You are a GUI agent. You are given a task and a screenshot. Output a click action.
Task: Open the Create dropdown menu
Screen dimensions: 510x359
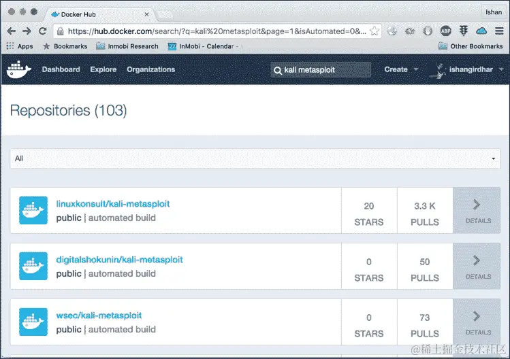click(x=401, y=69)
